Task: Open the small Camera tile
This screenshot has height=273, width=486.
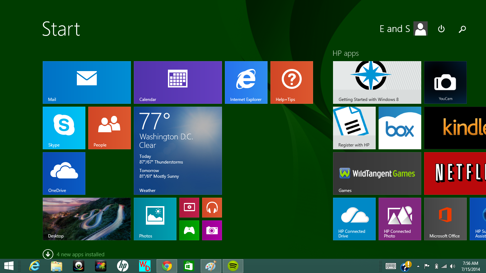Action: click(x=212, y=230)
